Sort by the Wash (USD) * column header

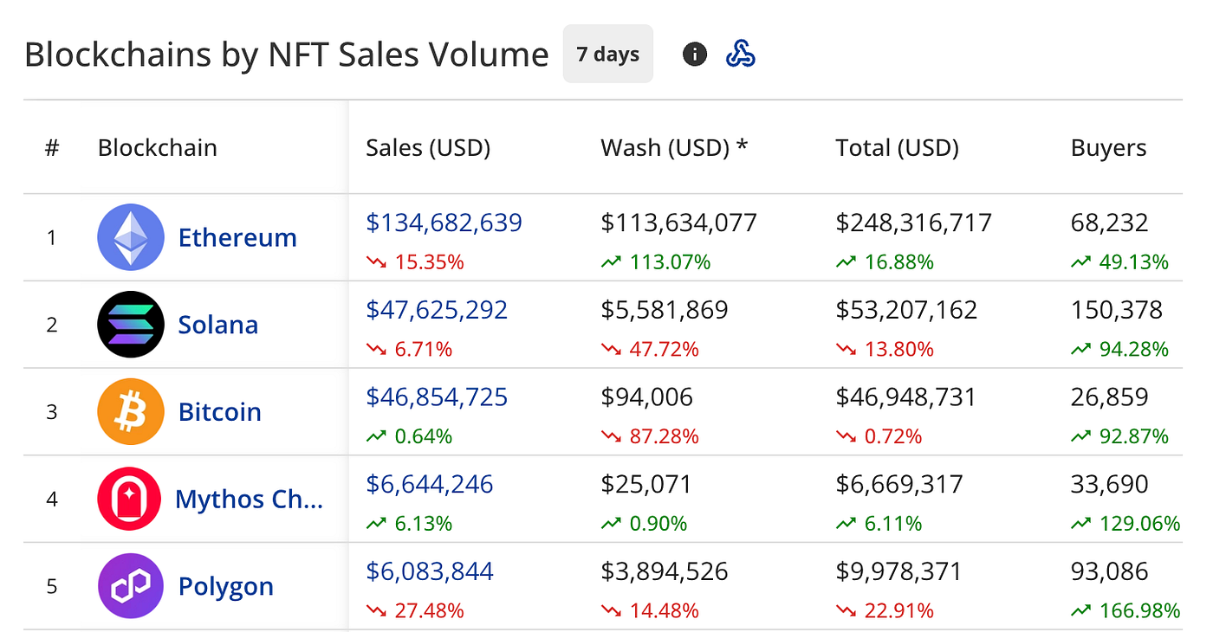(x=674, y=148)
